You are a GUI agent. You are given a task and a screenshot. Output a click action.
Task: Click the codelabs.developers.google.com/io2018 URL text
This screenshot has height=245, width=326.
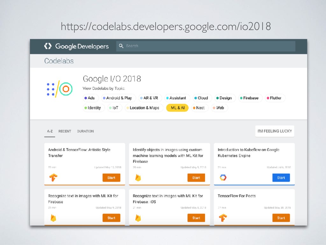166,26
